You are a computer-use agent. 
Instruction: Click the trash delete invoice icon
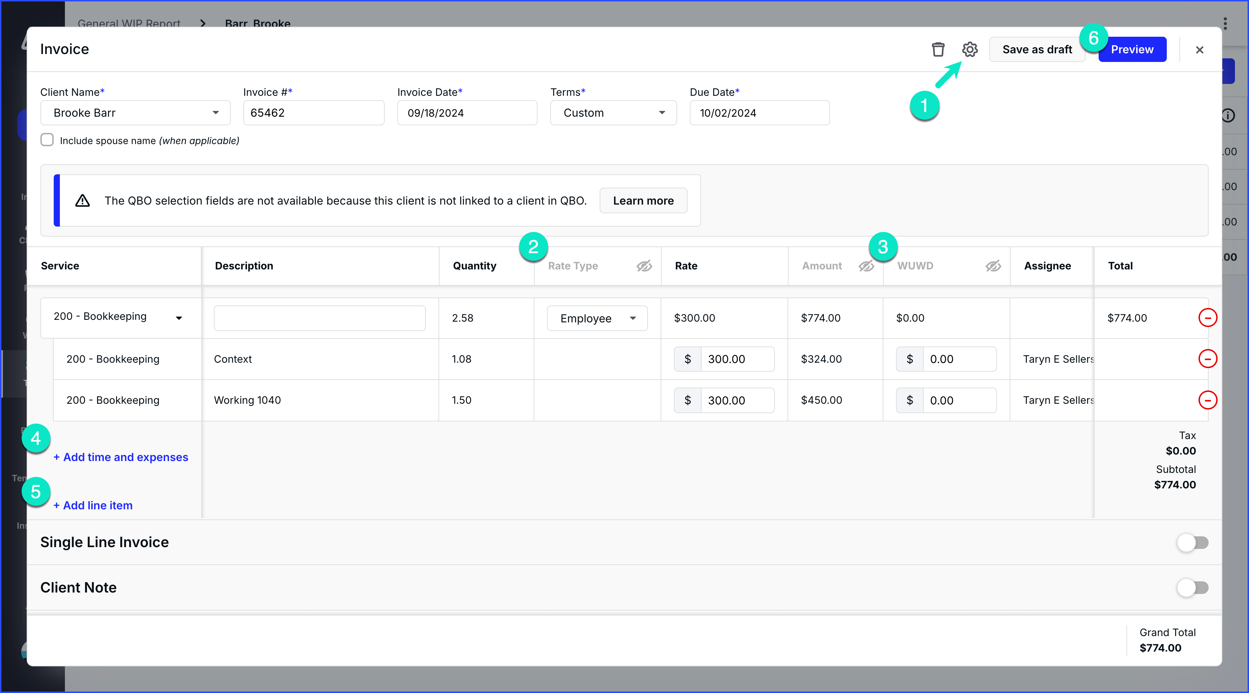938,49
